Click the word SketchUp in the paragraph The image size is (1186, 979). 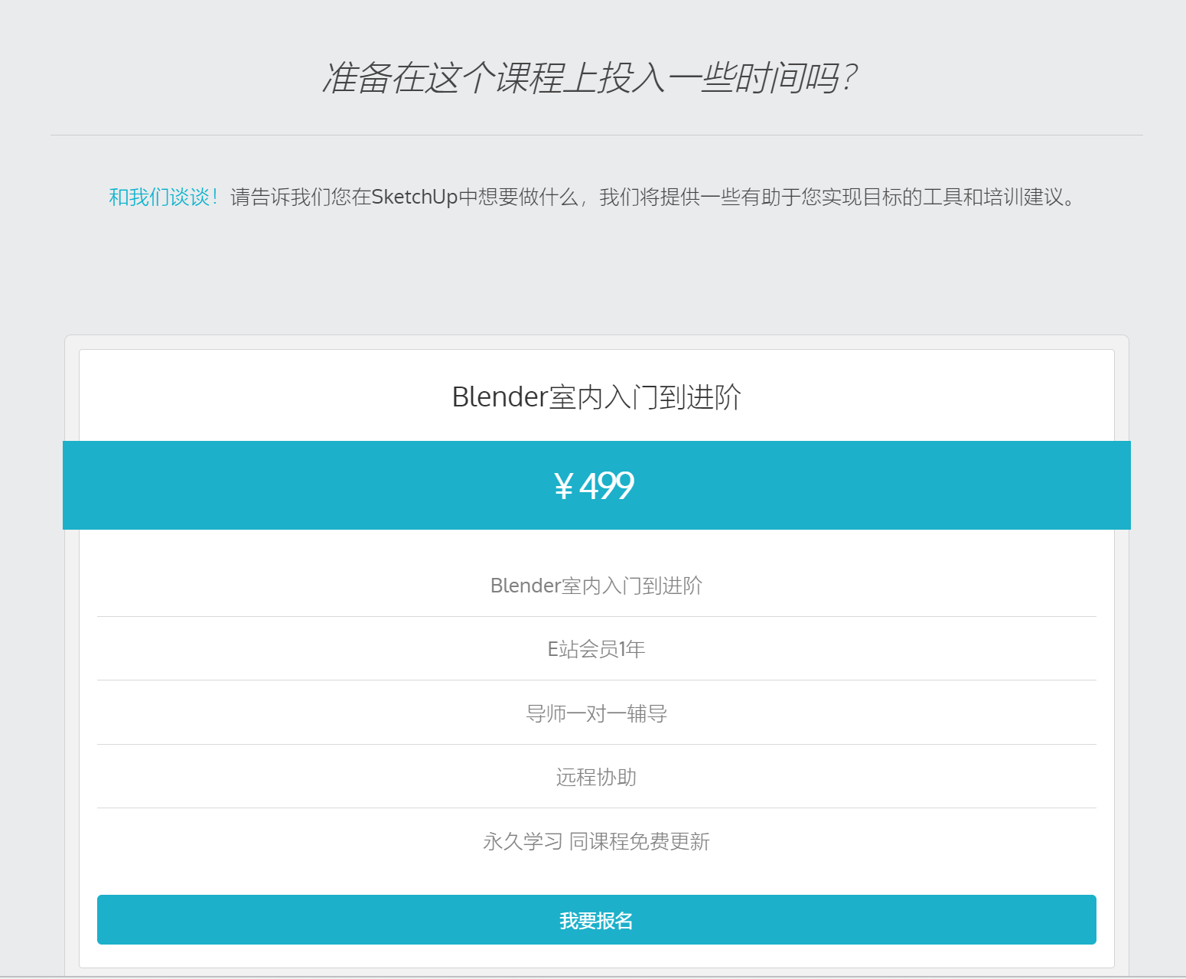coord(414,197)
